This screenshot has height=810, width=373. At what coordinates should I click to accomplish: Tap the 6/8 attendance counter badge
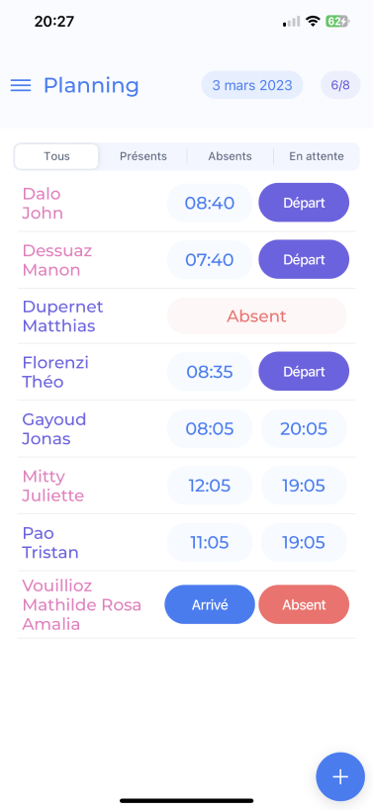(340, 85)
